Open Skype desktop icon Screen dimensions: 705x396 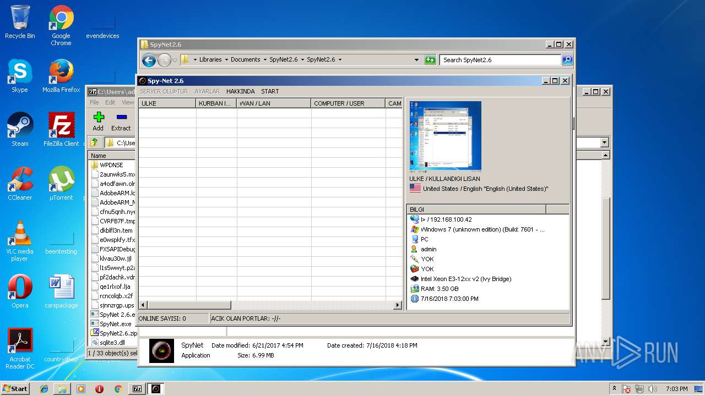(x=20, y=76)
